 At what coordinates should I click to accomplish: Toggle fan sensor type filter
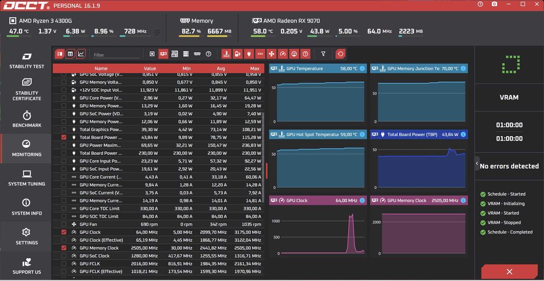[x=271, y=54]
